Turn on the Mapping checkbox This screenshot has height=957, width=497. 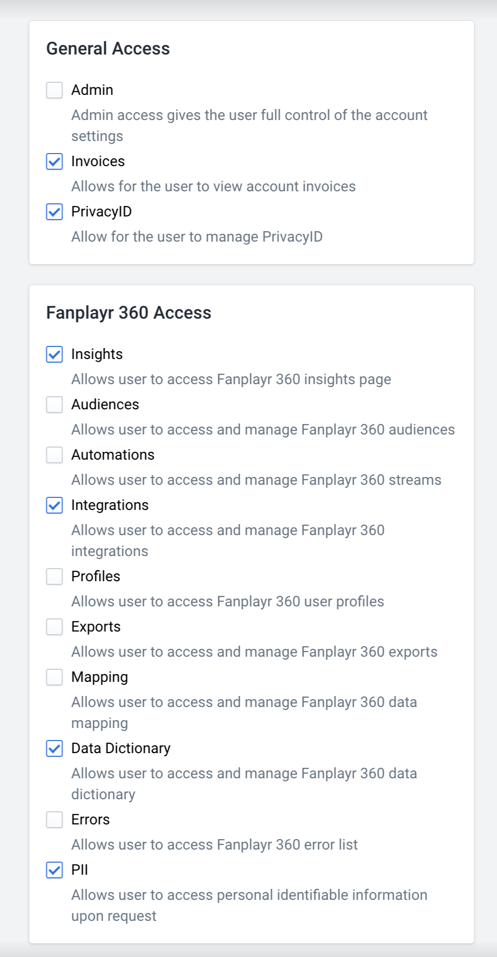click(x=54, y=677)
